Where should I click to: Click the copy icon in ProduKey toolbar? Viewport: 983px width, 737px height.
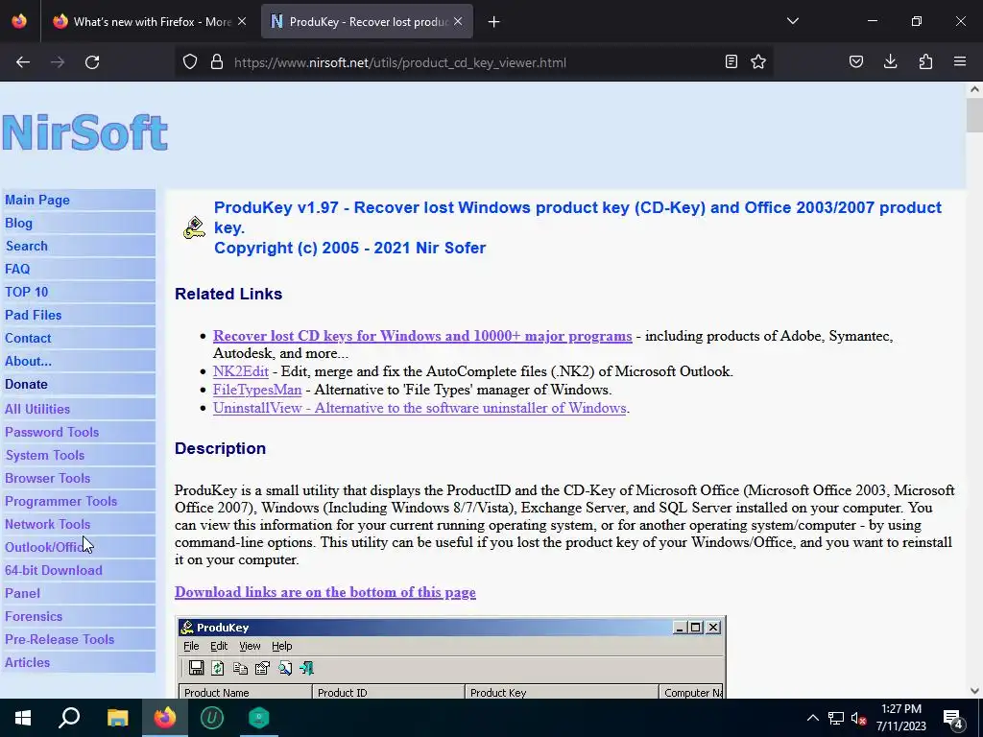tap(240, 668)
